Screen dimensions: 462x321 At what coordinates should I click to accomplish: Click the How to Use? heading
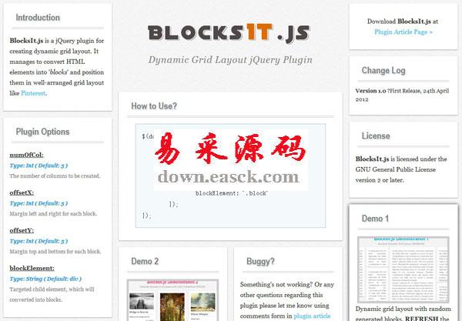click(154, 105)
